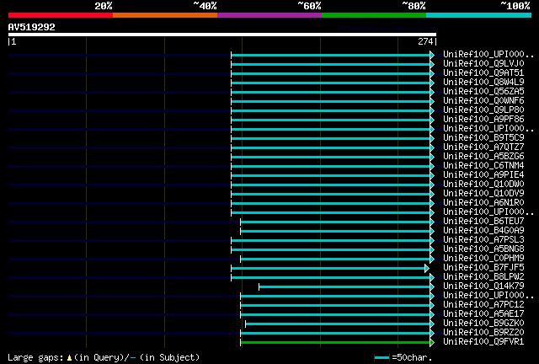Select the UniRef100_B9RZ20 label
The image size is (539, 364).
(x=483, y=333)
